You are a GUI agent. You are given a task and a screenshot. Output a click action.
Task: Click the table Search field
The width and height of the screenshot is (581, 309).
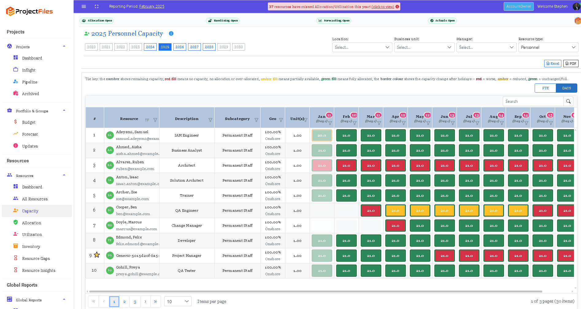[x=533, y=101]
